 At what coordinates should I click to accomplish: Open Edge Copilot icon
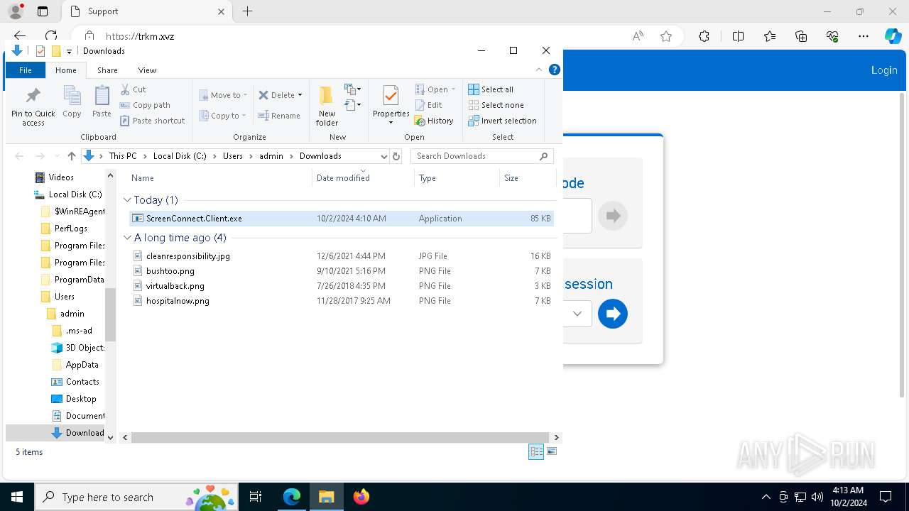(x=893, y=36)
